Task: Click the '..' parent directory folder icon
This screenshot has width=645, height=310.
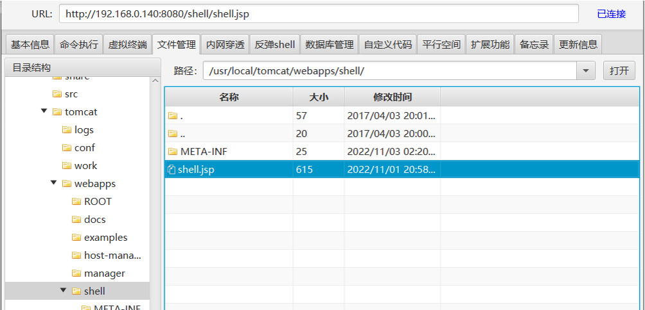Action: 173,134
